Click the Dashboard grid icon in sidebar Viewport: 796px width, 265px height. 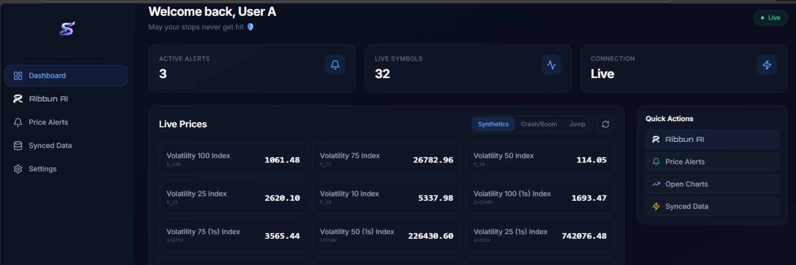click(x=18, y=75)
